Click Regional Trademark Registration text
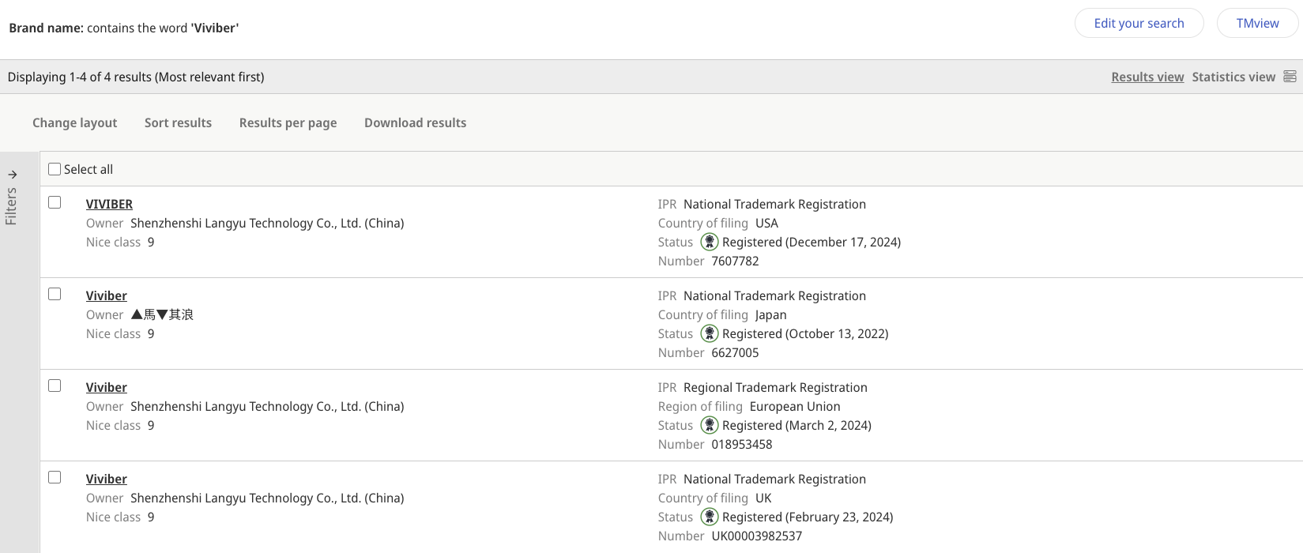 click(x=775, y=387)
